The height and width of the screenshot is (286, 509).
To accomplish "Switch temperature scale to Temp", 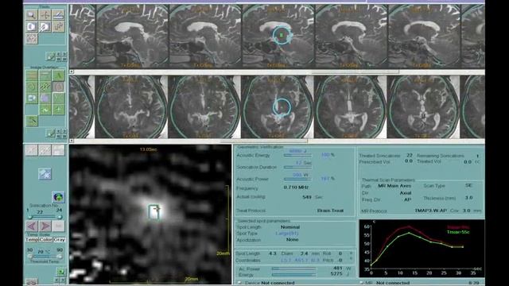I will 32,240.
